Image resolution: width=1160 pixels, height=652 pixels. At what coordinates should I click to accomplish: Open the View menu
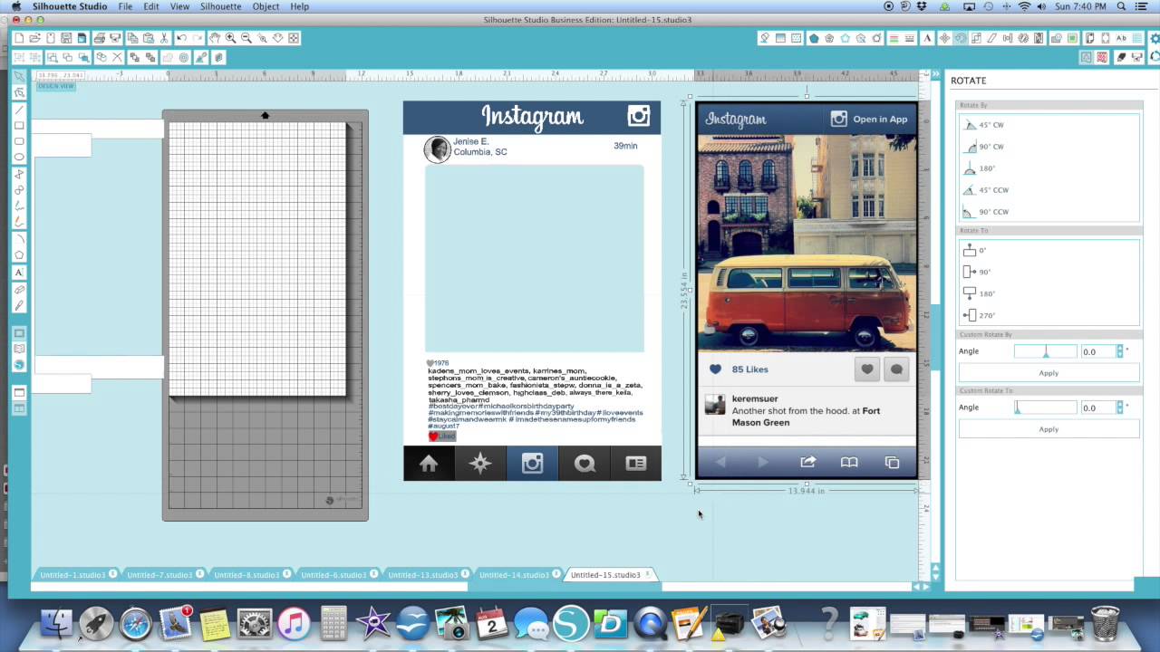click(x=179, y=6)
